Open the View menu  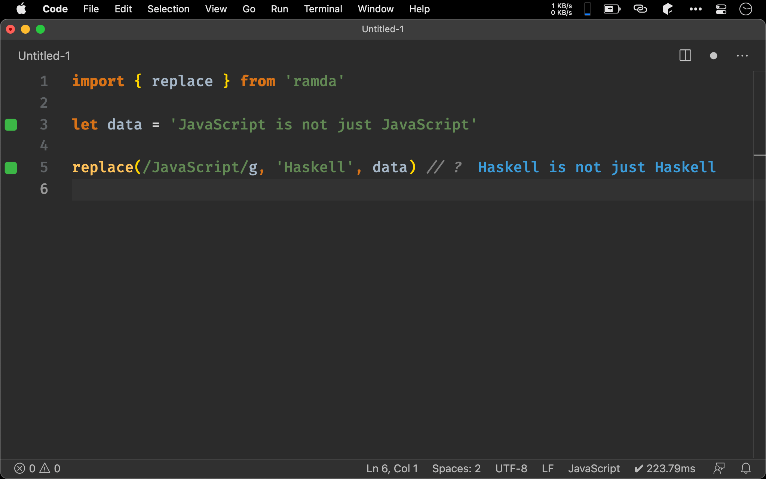pyautogui.click(x=216, y=9)
